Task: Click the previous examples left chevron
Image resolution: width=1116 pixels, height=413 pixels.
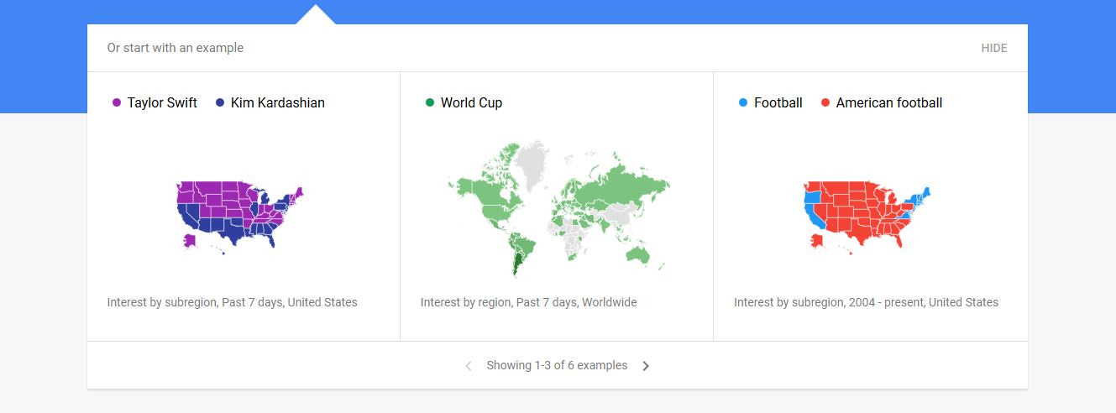Action: point(469,366)
